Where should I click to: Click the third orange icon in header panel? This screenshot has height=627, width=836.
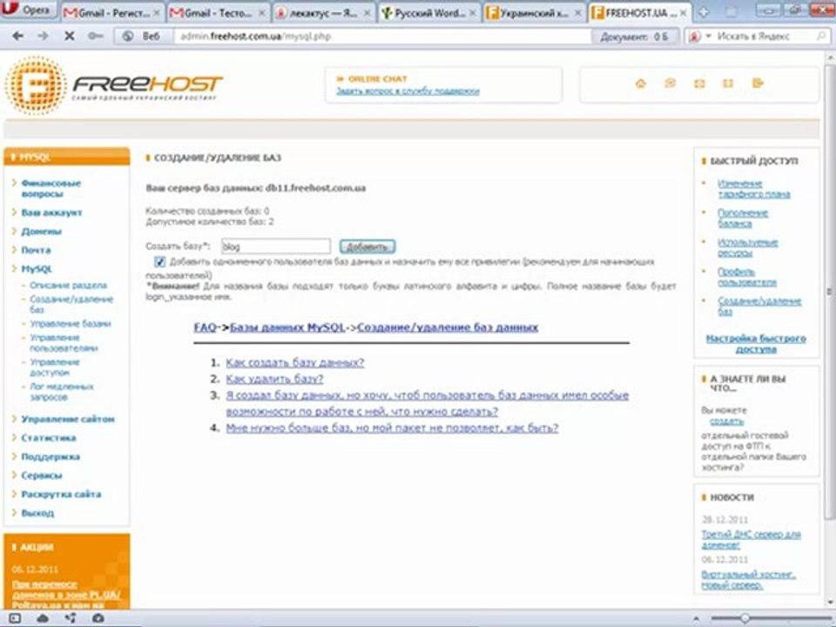(x=699, y=84)
